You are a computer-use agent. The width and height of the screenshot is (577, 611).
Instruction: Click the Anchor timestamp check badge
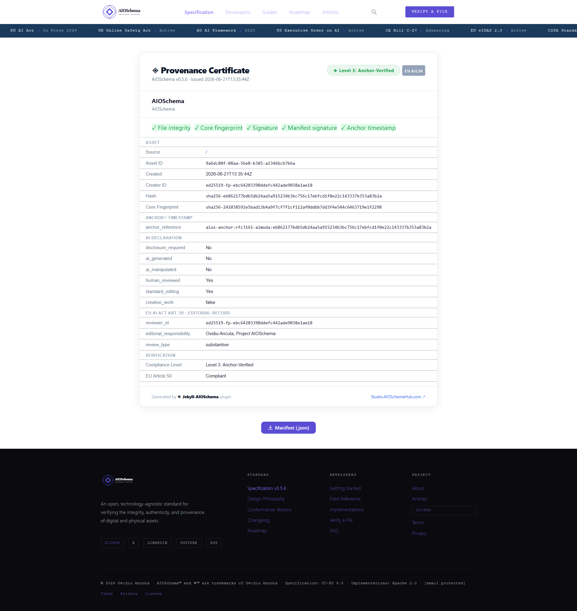tap(368, 128)
